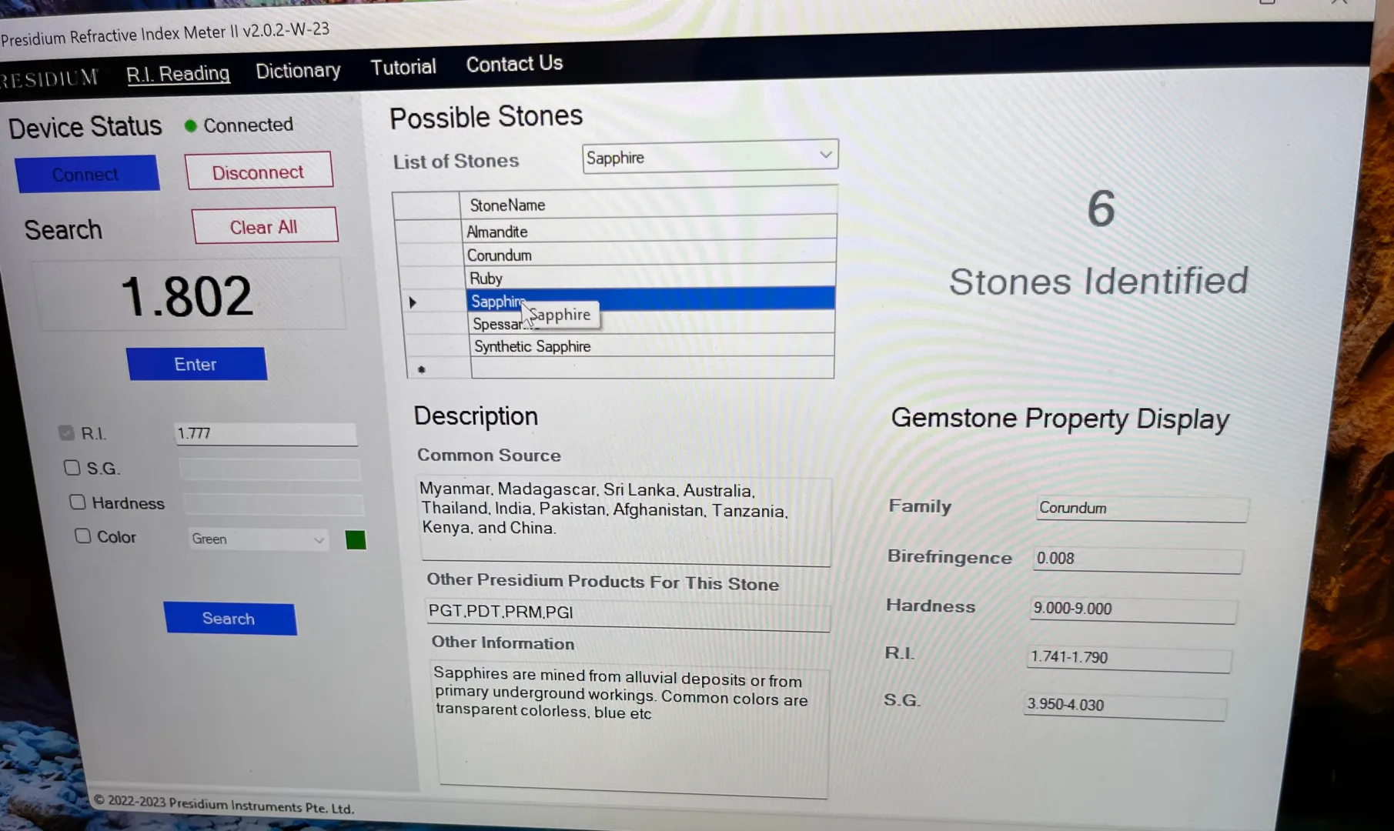
Task: Select Synthetic Sapphire in stone list
Action: 533,346
